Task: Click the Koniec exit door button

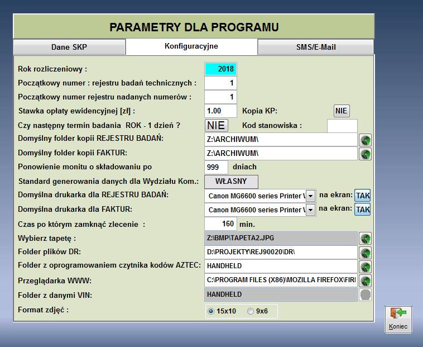Action: pos(398,320)
